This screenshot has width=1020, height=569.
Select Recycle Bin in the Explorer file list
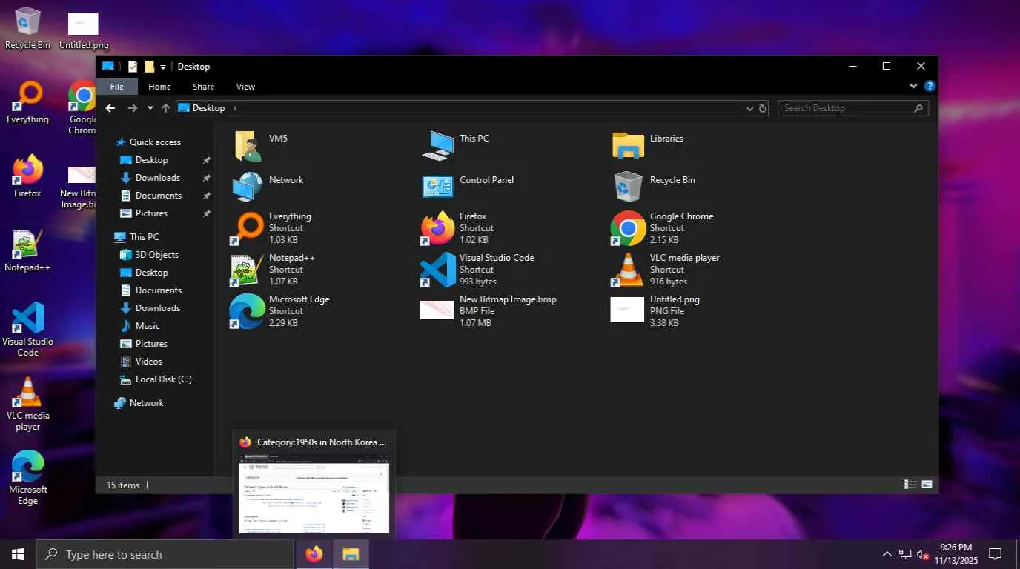coord(653,186)
